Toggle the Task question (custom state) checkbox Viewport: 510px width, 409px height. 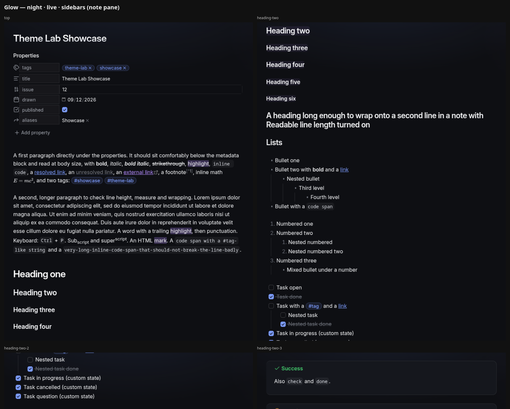pos(18,396)
